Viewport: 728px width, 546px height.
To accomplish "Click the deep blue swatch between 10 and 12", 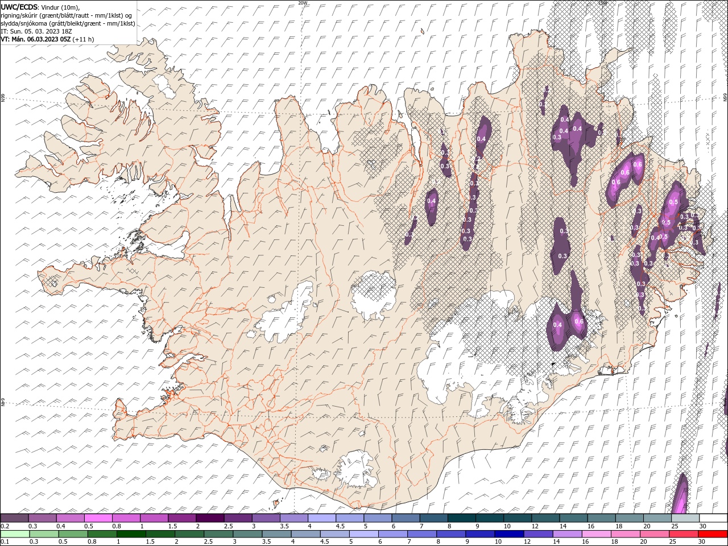I will (x=509, y=534).
